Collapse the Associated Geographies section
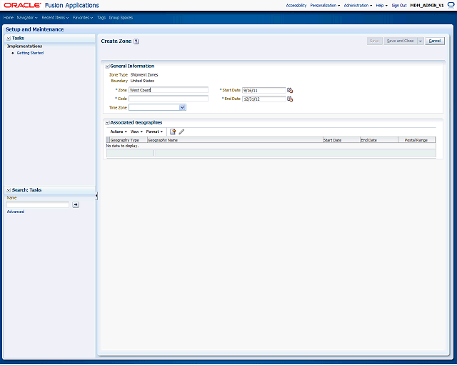 coord(107,122)
